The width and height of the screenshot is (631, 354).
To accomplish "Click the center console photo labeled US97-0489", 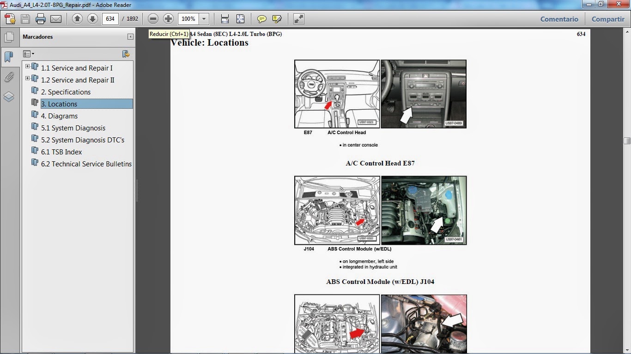I will pos(424,94).
